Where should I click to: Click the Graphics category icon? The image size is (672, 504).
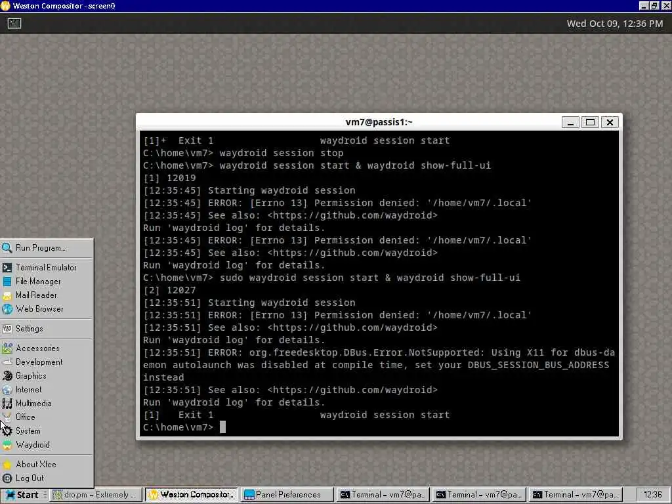pyautogui.click(x=7, y=376)
